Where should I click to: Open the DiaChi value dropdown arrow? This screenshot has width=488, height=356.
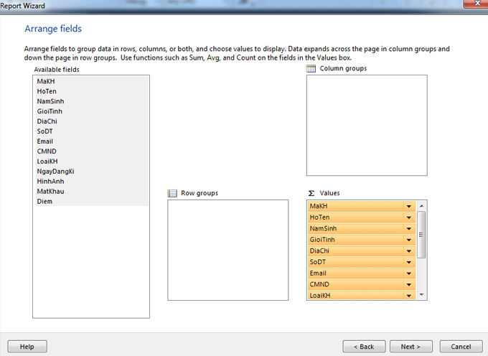(x=408, y=251)
